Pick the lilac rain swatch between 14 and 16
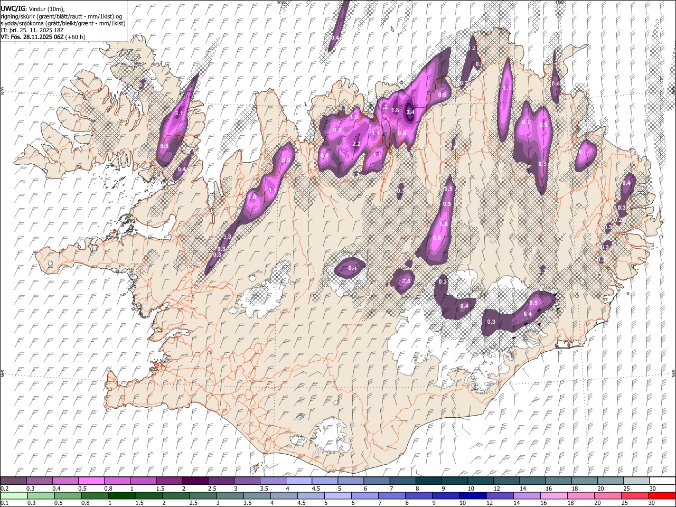676x507 pixels. tap(527, 495)
